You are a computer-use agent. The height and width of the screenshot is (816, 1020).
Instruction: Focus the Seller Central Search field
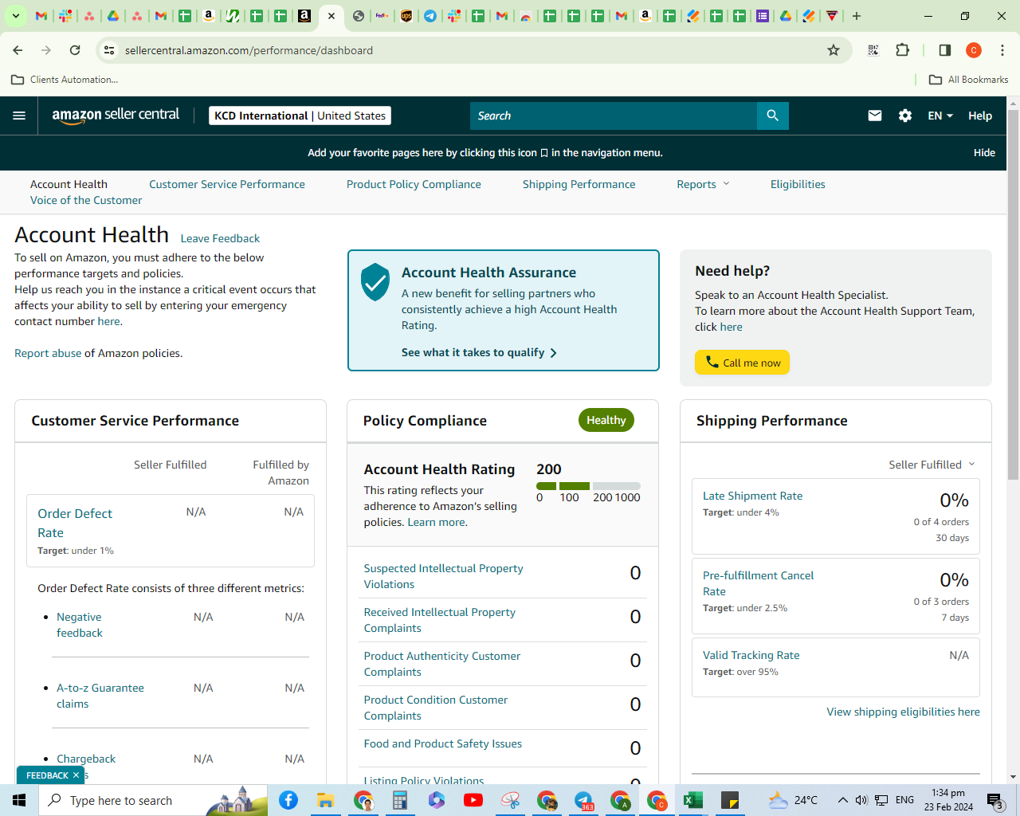[614, 116]
